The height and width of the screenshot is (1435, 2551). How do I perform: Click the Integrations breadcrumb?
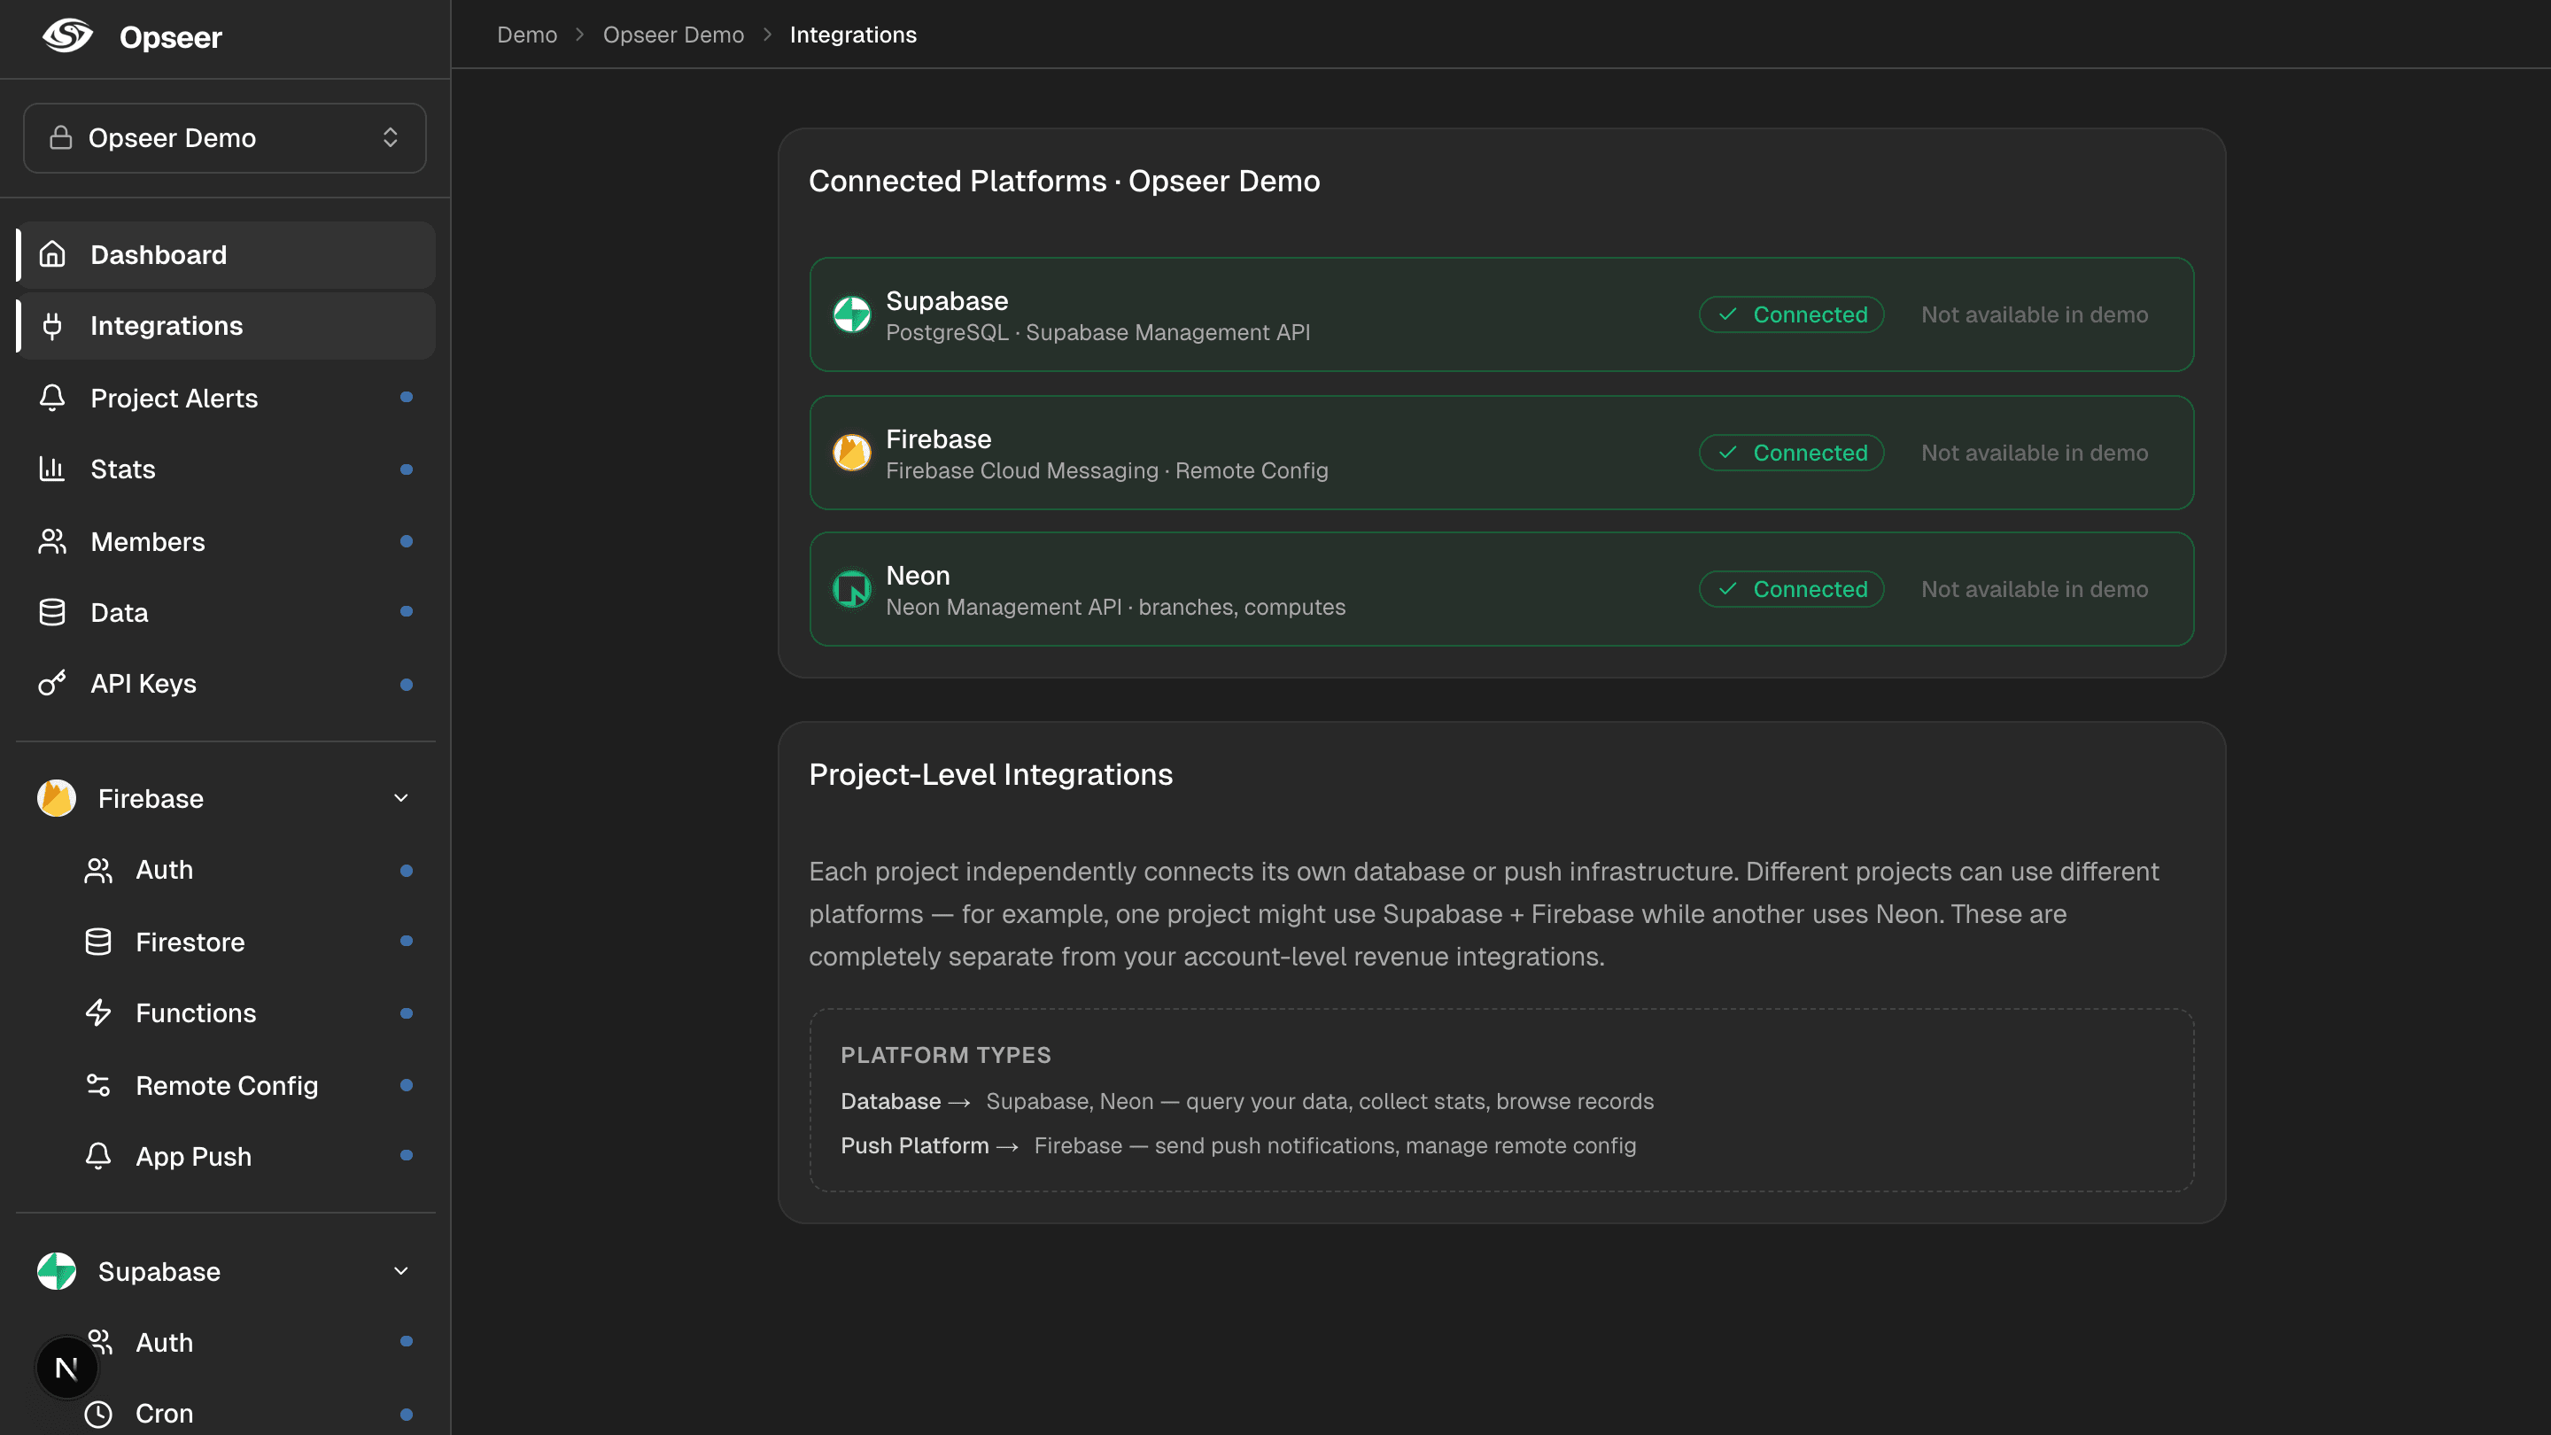tap(853, 35)
